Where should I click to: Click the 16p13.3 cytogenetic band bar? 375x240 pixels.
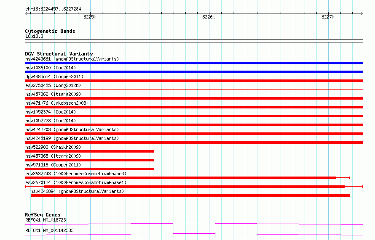(x=194, y=41)
